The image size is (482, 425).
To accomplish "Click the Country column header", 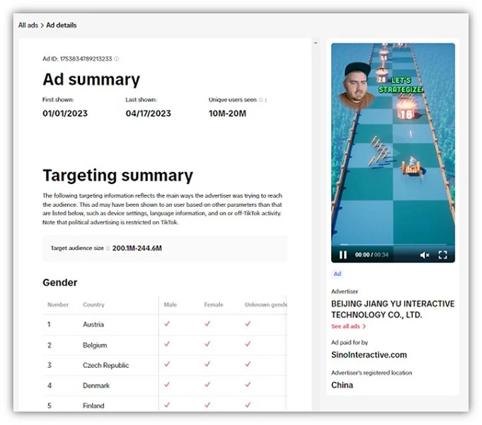I will (93, 305).
